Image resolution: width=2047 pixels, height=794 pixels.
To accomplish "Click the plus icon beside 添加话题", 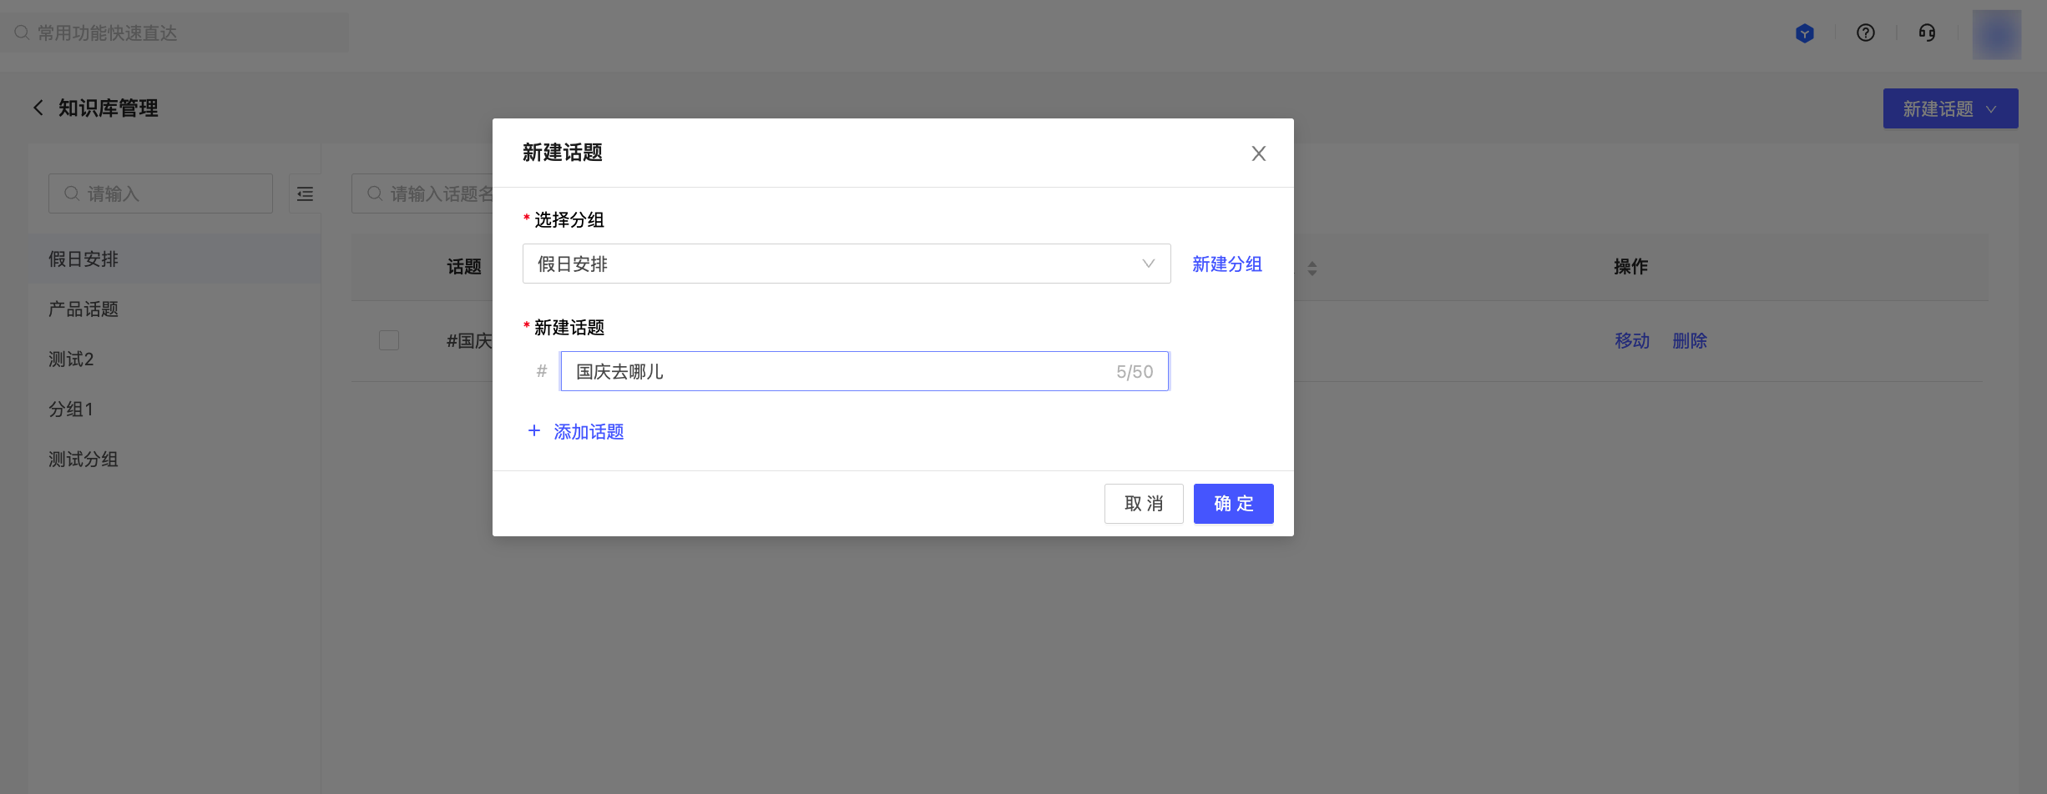I will click(x=534, y=430).
